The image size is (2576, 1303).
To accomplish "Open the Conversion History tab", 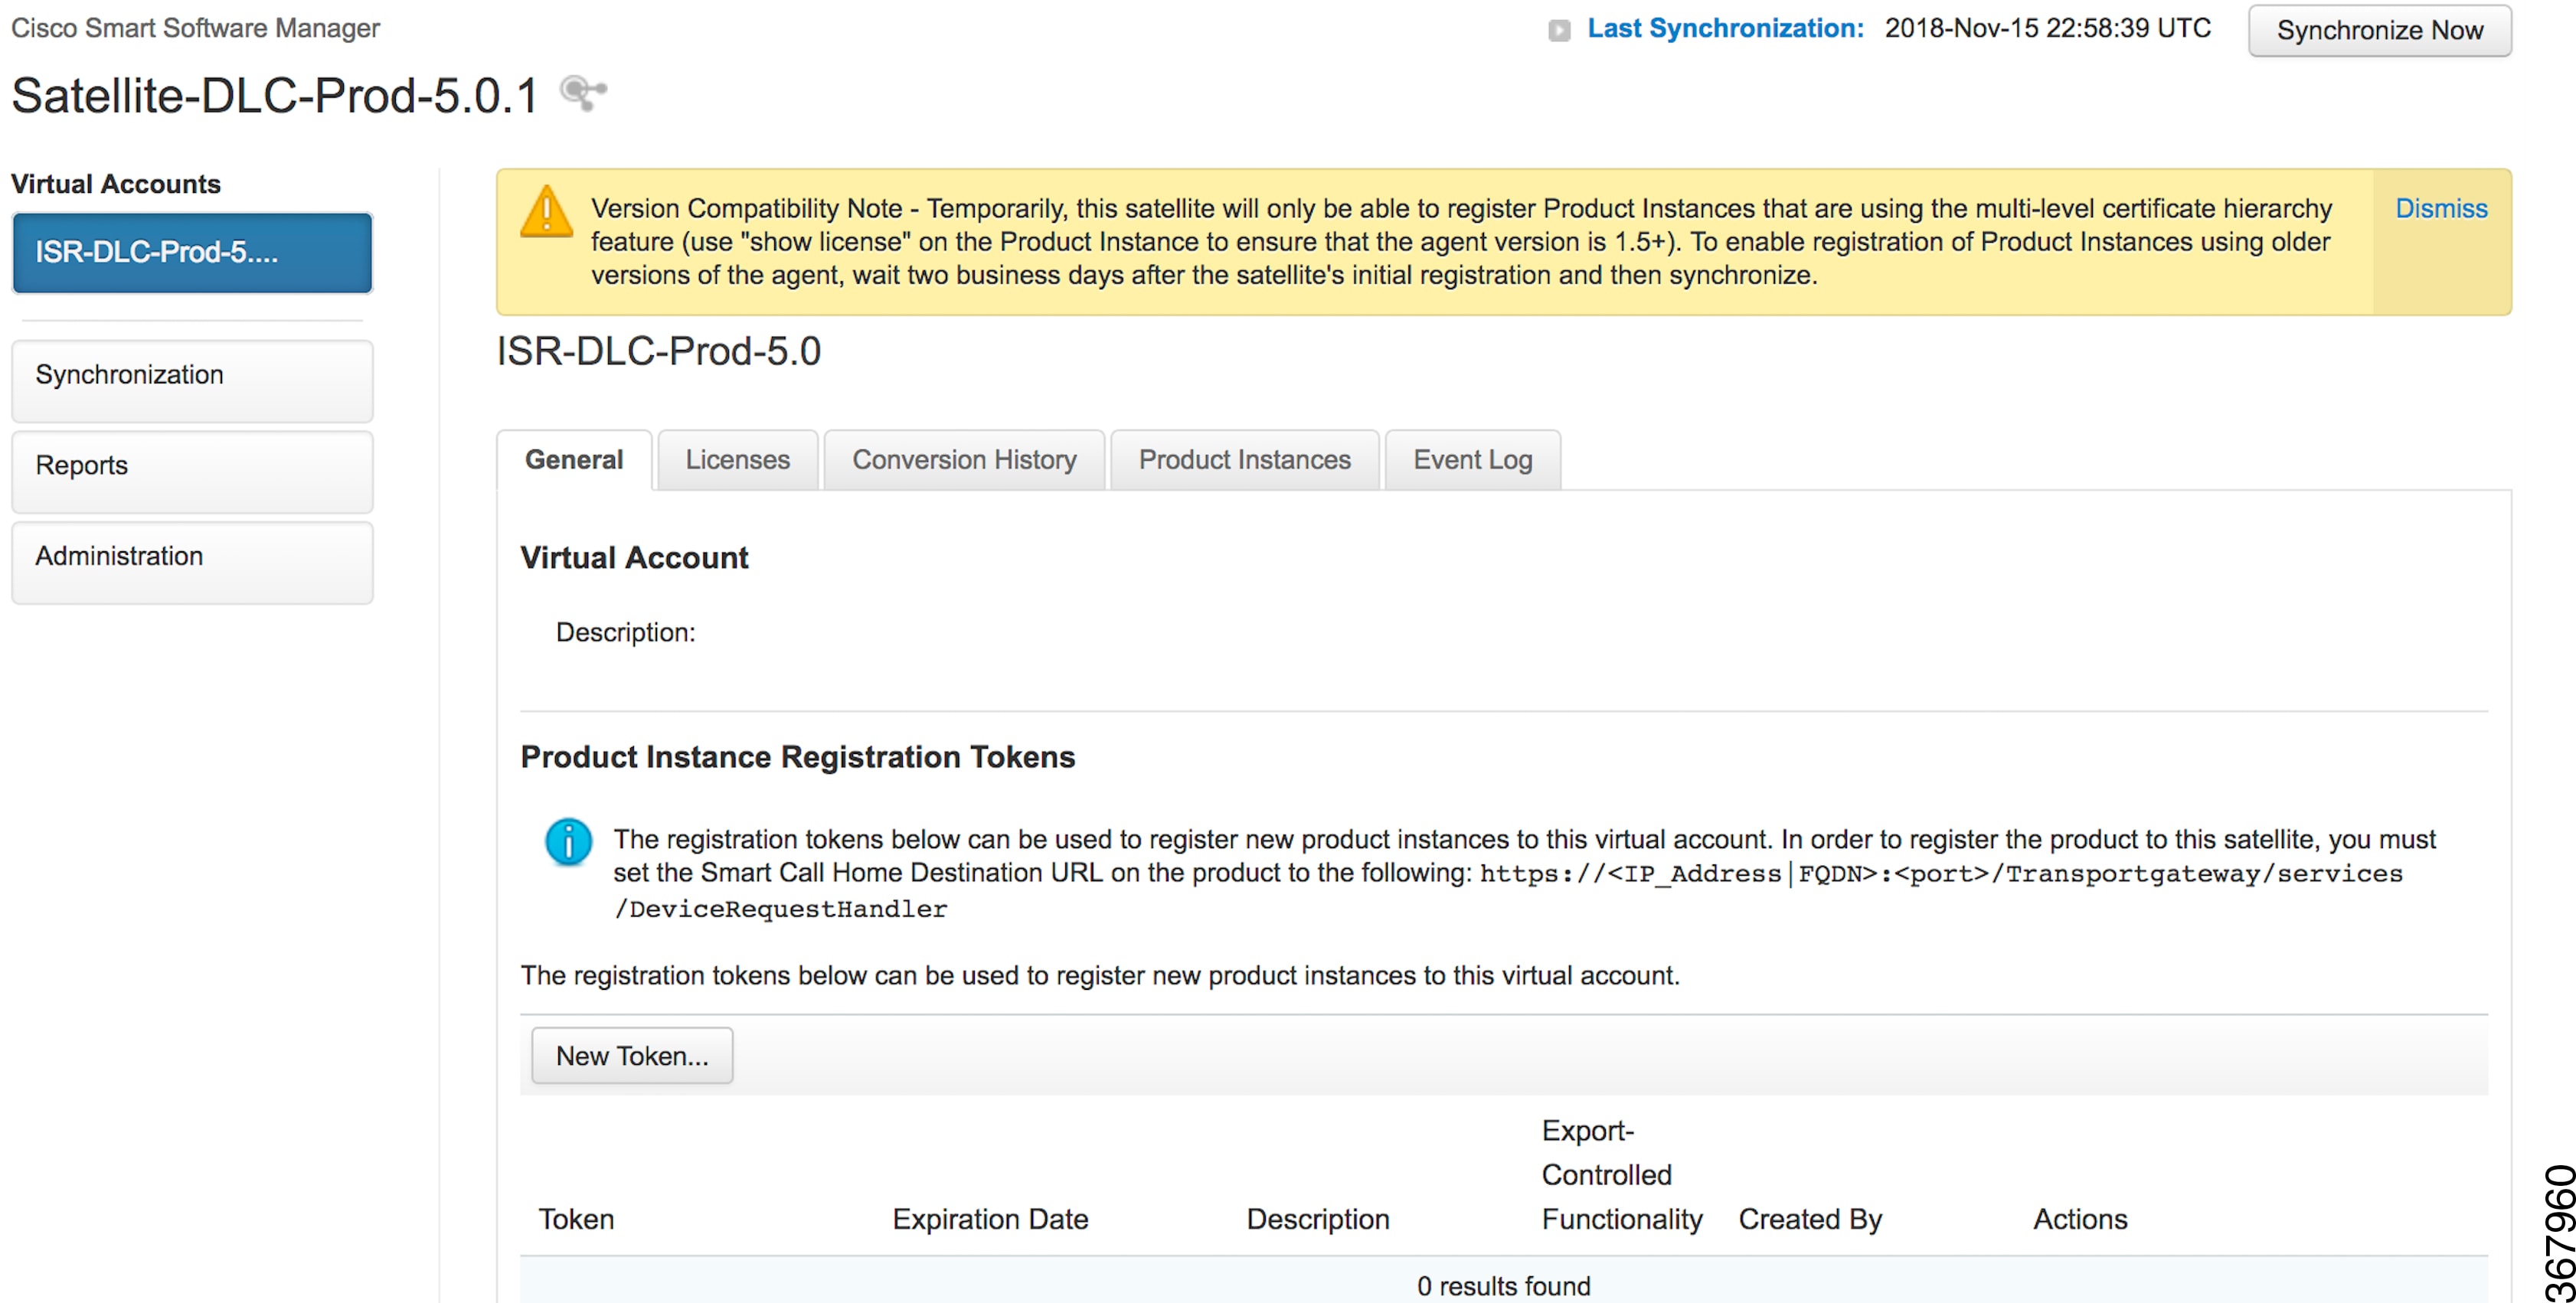I will coord(964,460).
